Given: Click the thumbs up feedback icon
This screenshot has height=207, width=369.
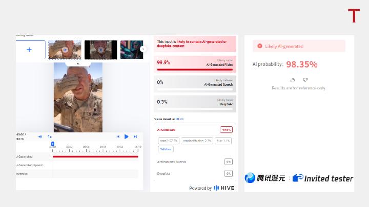Looking at the screenshot, I should (x=293, y=80).
